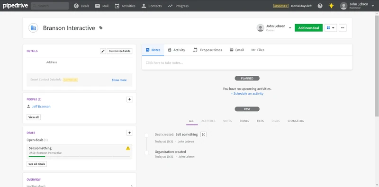The image size is (379, 187).
Task: Click the Organization created entry
Action: 170,151
